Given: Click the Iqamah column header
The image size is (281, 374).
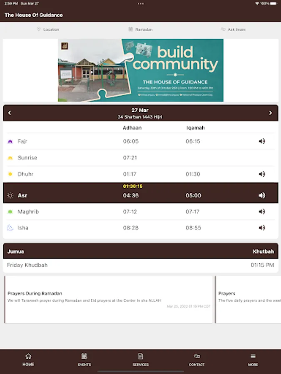Looking at the screenshot, I should coord(196,128).
